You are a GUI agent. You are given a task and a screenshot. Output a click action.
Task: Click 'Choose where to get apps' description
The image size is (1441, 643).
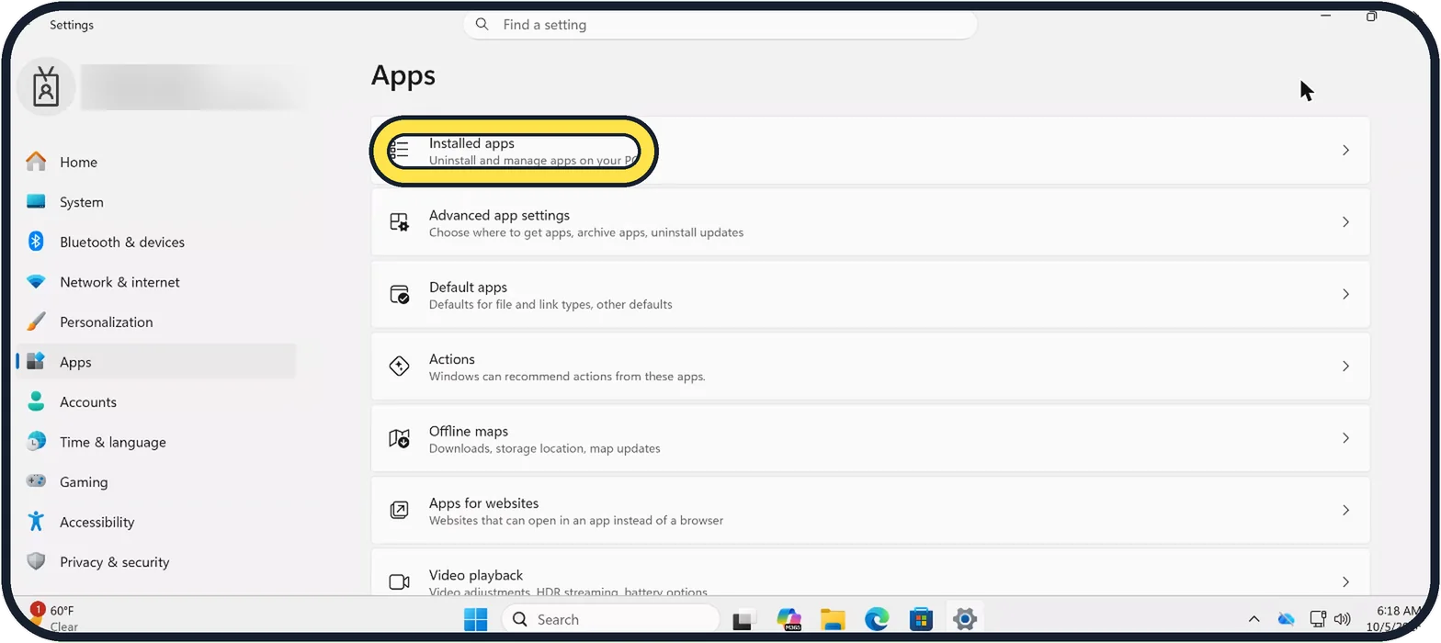pos(586,232)
